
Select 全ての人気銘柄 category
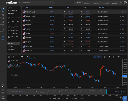click(13, 11)
